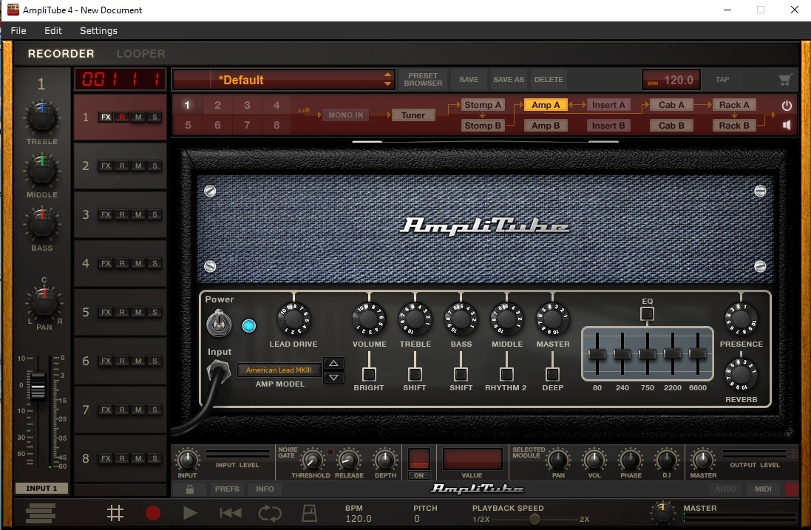Open the *Default preset dropdown

click(284, 80)
